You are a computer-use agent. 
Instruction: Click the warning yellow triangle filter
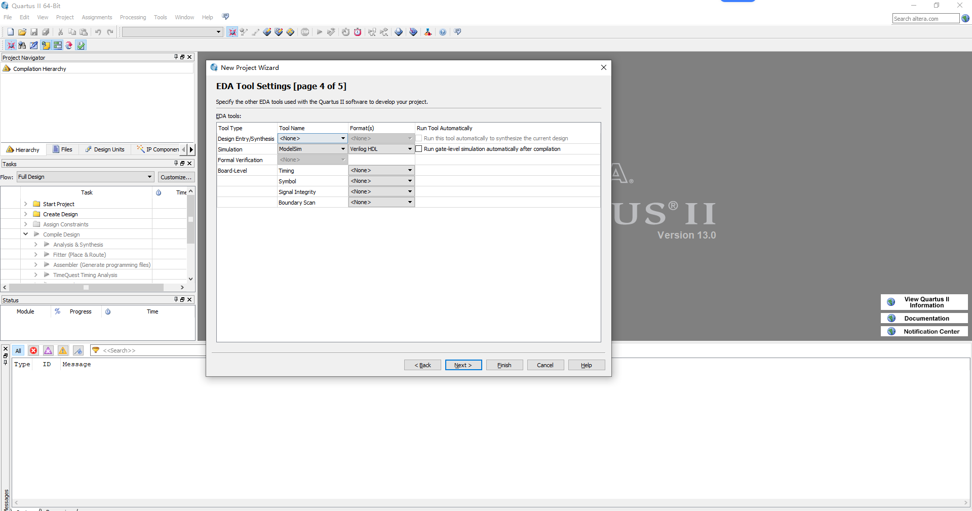[x=63, y=350]
